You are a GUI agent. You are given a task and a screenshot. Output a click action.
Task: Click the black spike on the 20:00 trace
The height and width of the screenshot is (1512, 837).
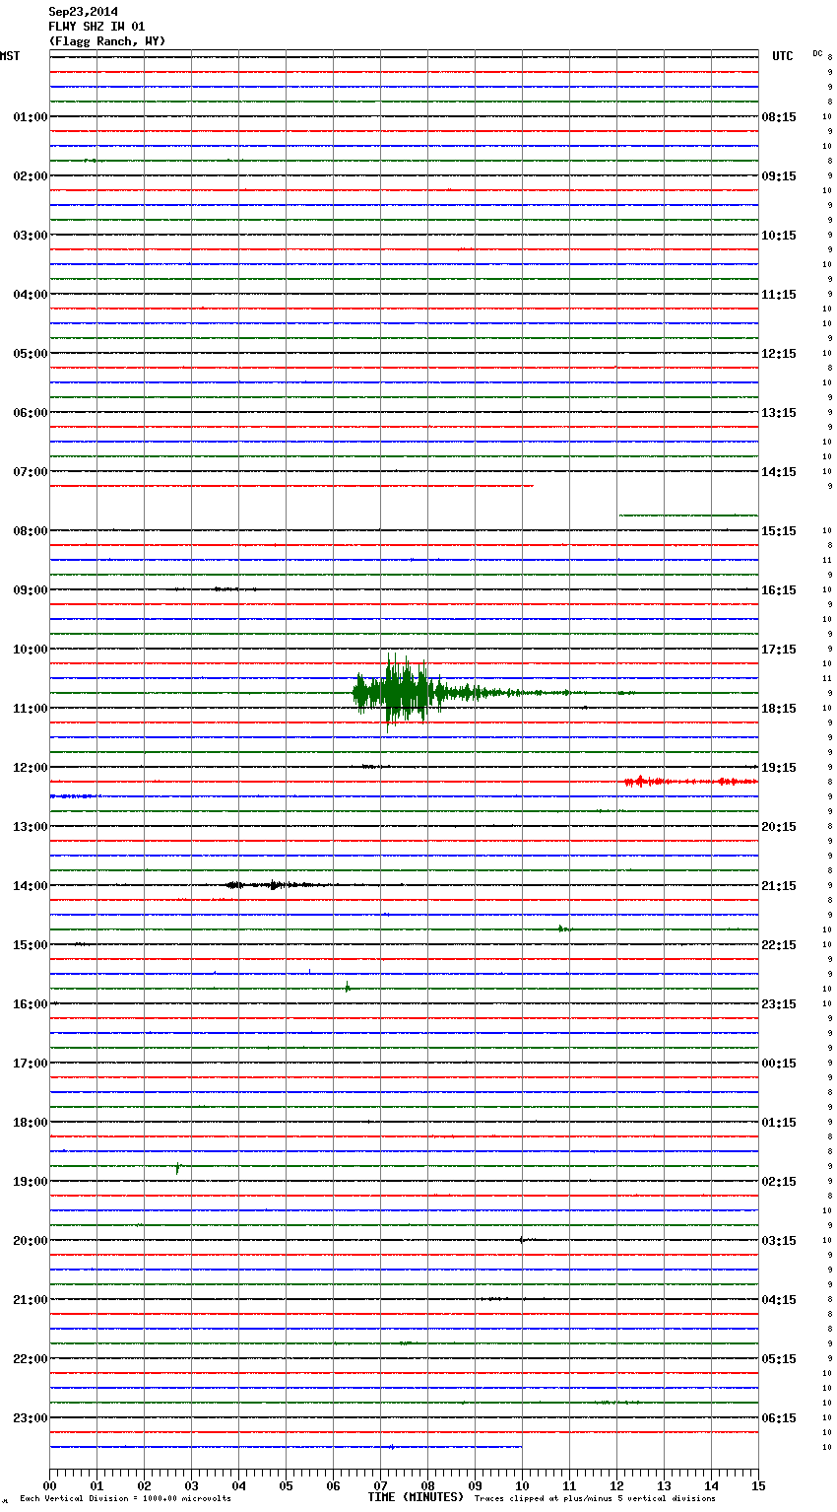pyautogui.click(x=521, y=1240)
